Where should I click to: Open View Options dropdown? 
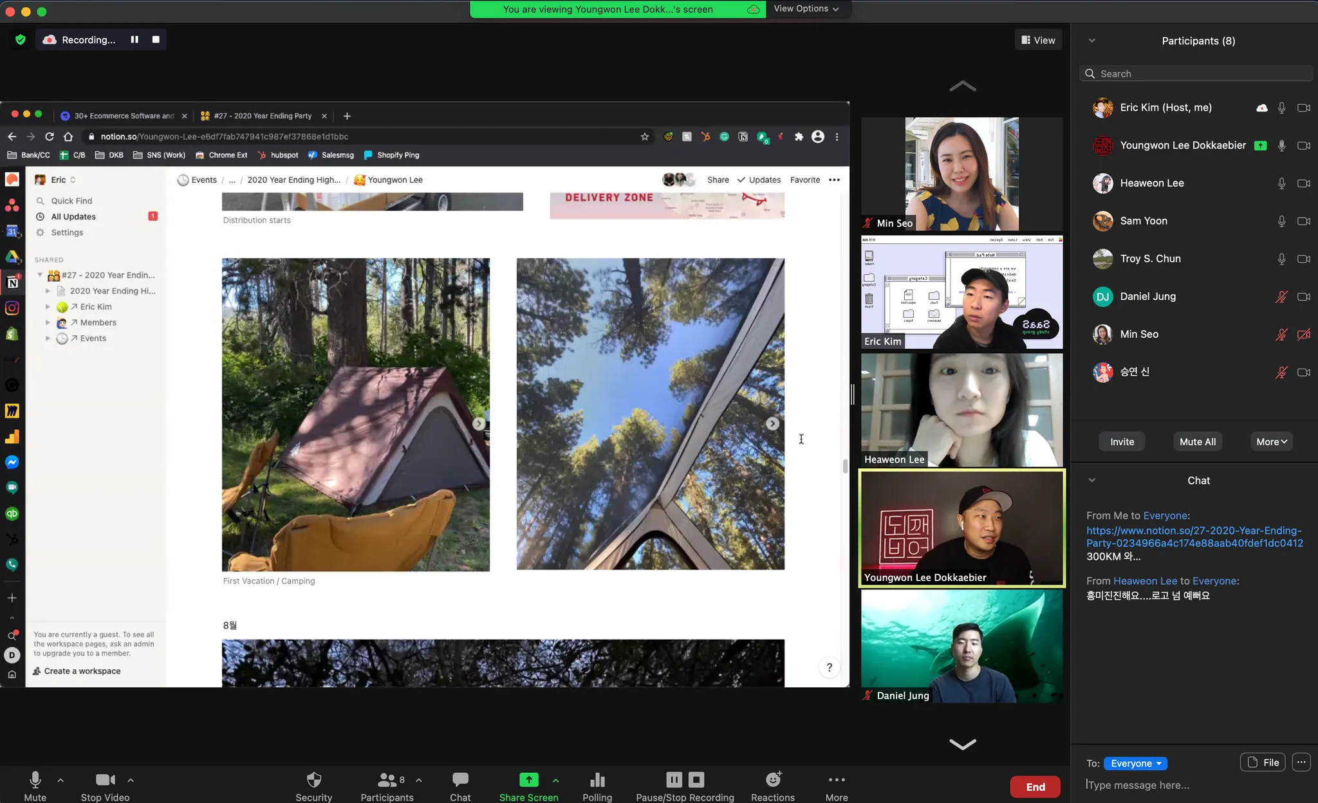(806, 8)
